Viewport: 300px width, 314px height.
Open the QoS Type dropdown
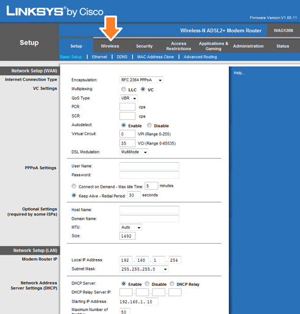pyautogui.click(x=129, y=98)
